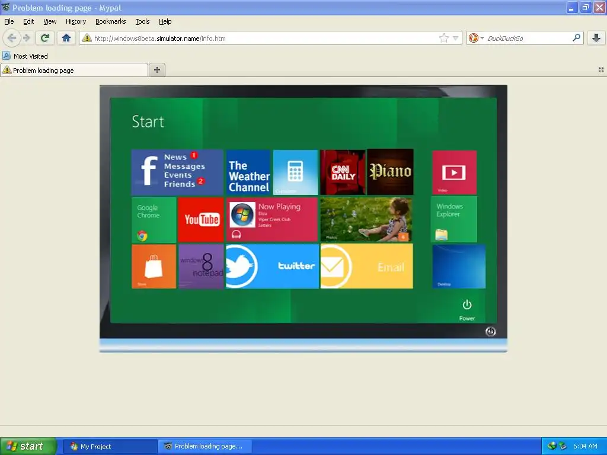Image resolution: width=607 pixels, height=455 pixels.
Task: Open a new tab with plus button
Action: 156,70
